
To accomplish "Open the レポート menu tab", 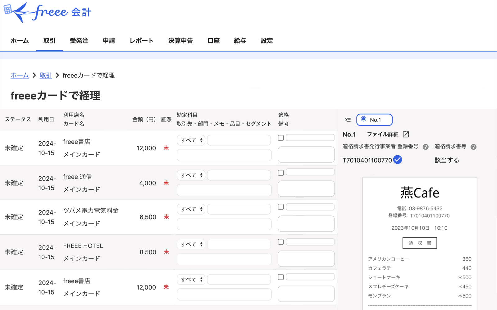I will [x=142, y=41].
